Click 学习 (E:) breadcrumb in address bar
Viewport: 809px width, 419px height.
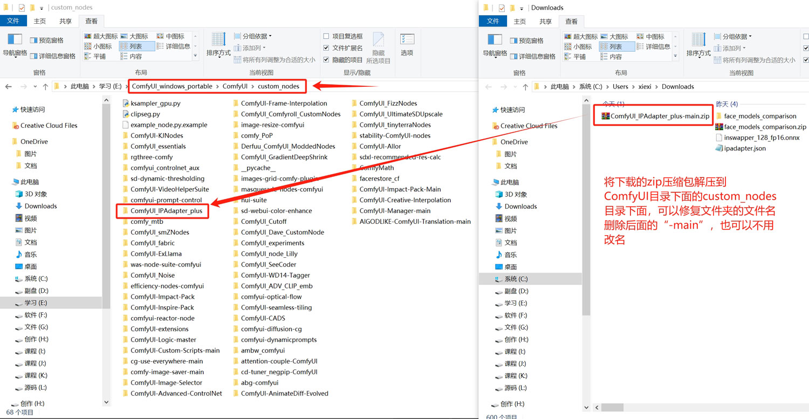(111, 86)
